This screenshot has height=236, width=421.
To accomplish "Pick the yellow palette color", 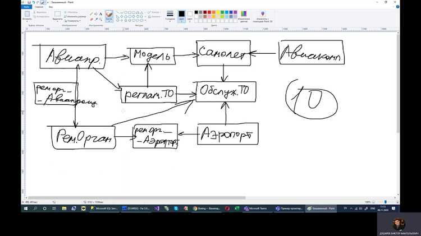I will coord(218,12).
